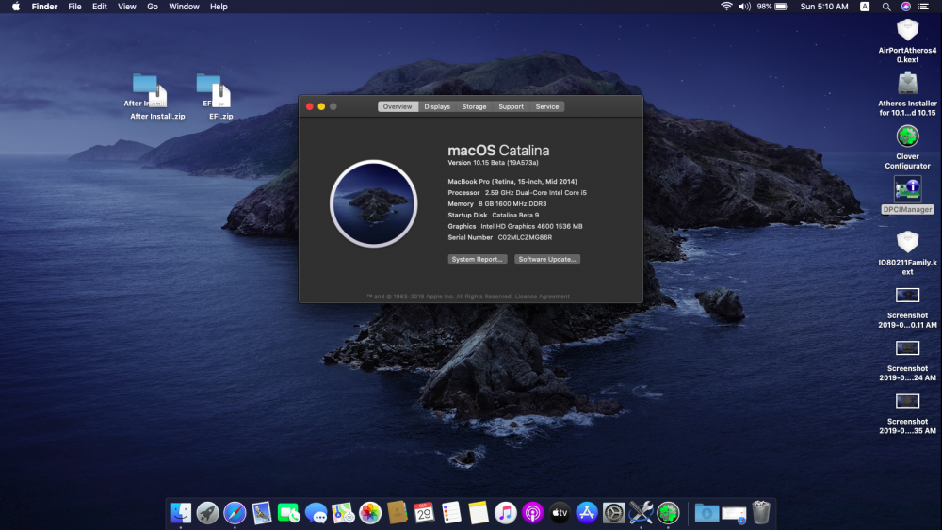Click the macOS Catalina logo image
942x530 pixels.
click(x=374, y=203)
